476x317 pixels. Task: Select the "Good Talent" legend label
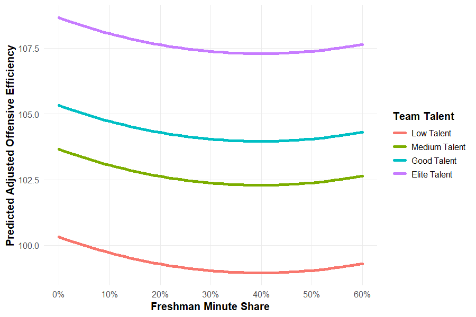click(434, 161)
